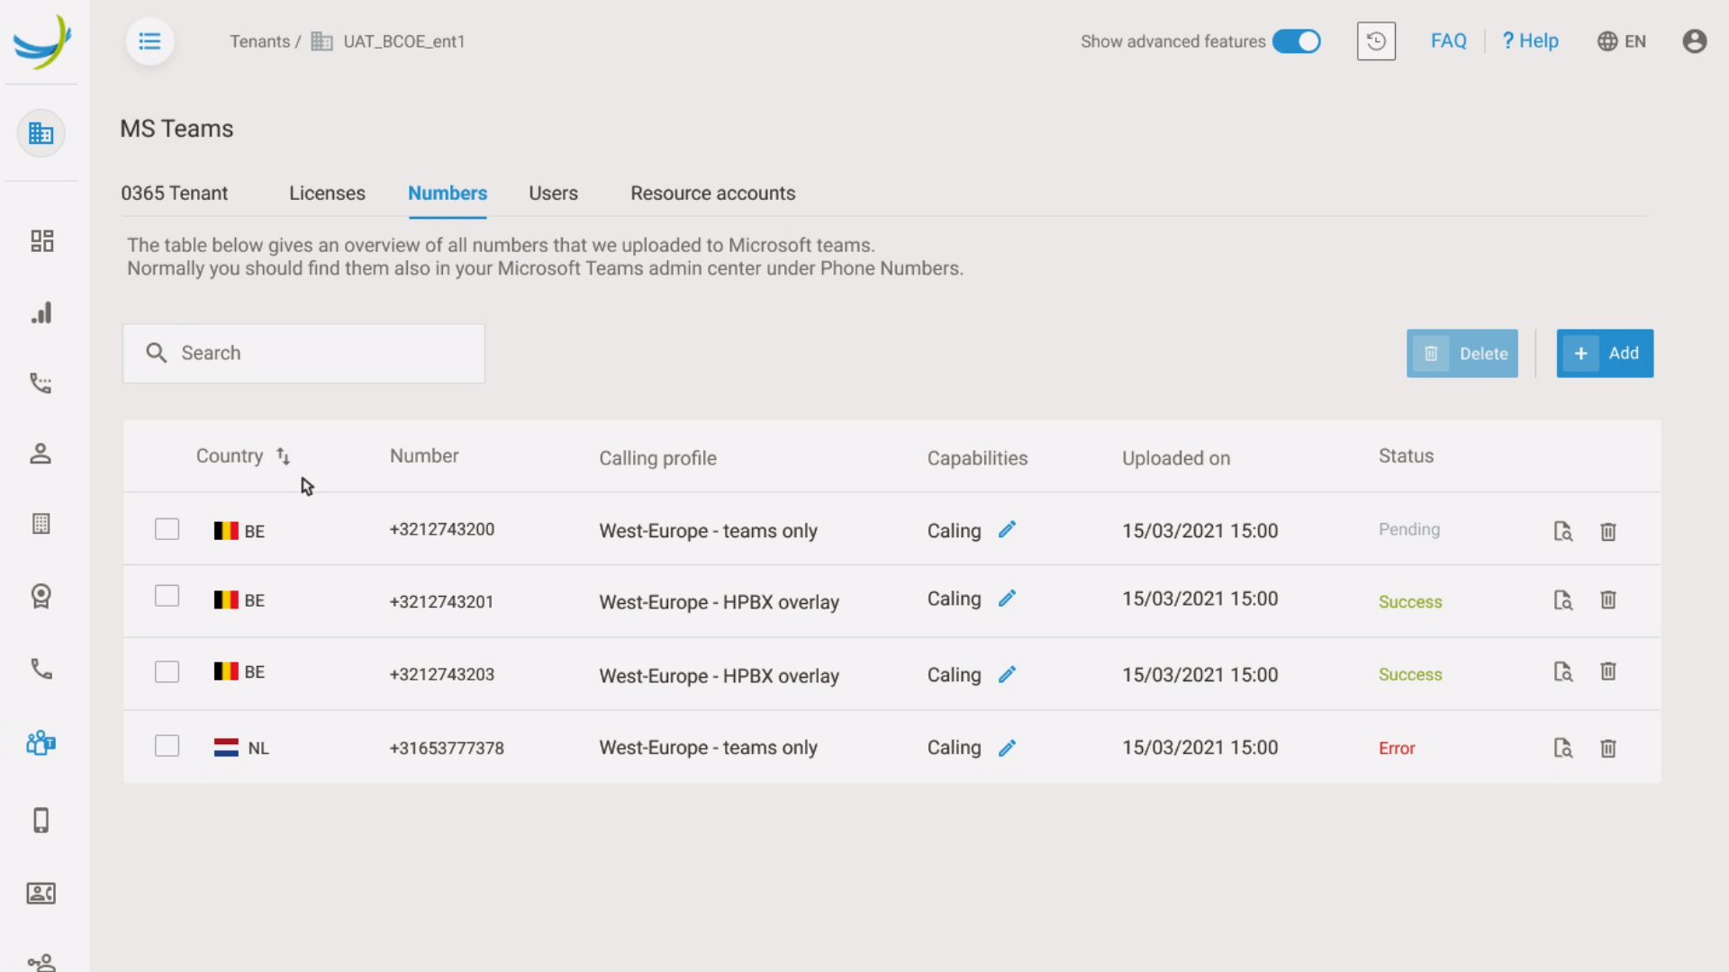The image size is (1729, 972).
Task: Click the Add button to add new number
Action: (x=1606, y=353)
